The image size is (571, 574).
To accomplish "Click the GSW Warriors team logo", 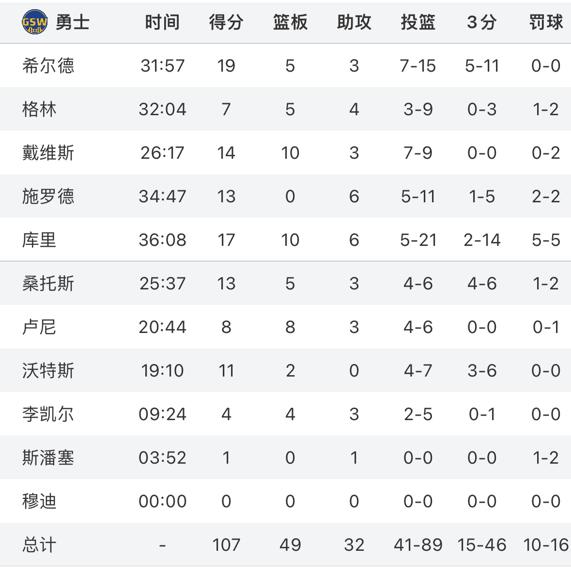I will (35, 22).
